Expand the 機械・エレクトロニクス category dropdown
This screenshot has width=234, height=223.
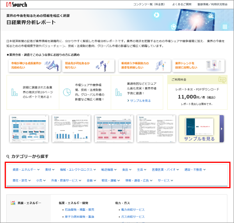[78, 169]
